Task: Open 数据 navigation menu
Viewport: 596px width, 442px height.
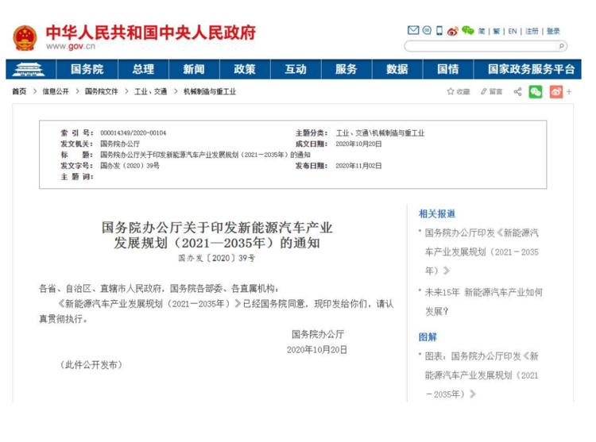Action: tap(397, 69)
